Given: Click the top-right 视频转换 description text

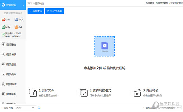Looking at the screenshot, I should (164, 3).
